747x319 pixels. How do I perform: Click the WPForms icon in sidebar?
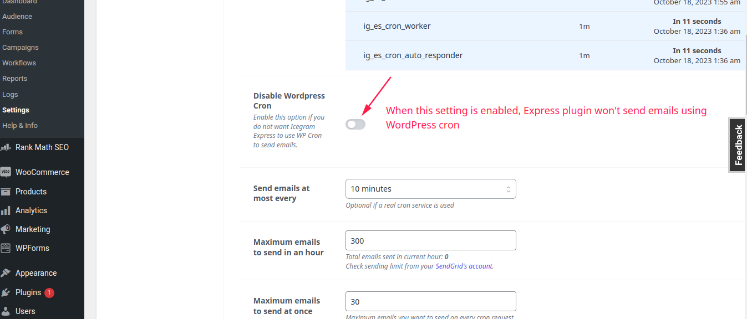6,248
